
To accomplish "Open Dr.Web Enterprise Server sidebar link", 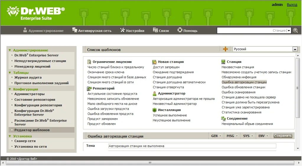I will point(36,55).
